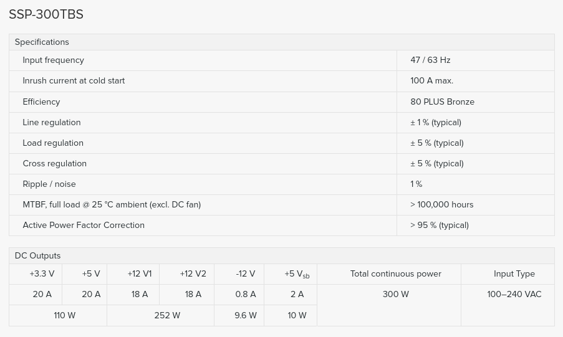Click Active Power Factor Correction label
This screenshot has height=337, width=563.
84,225
